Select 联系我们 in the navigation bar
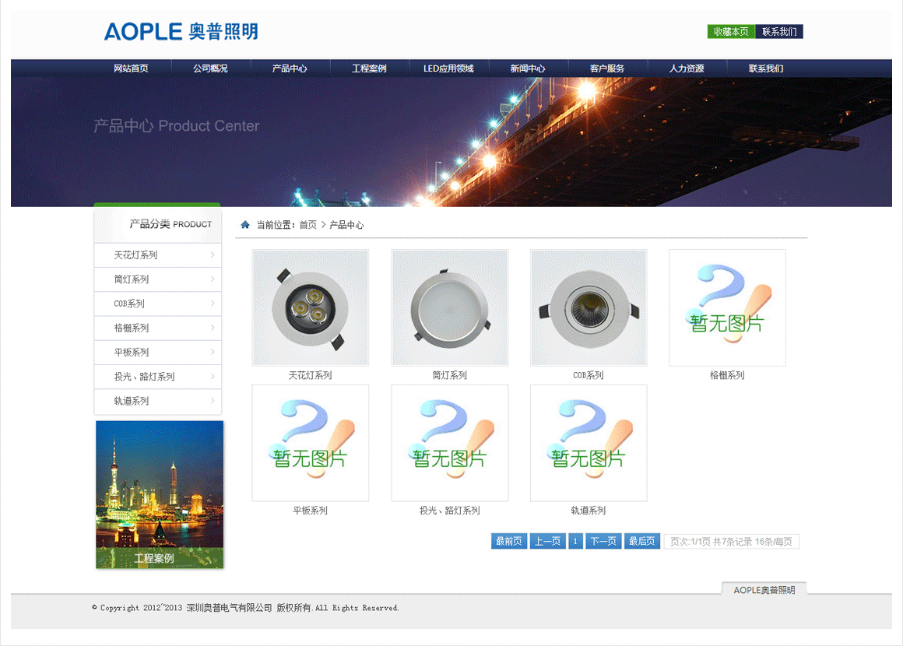The width and height of the screenshot is (903, 646). point(766,68)
